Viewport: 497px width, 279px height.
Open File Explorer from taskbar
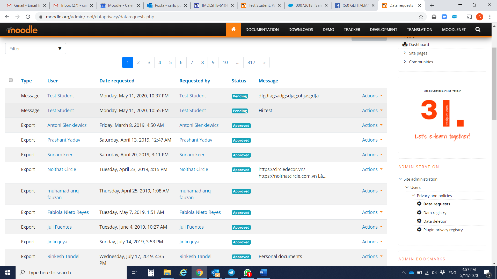pos(167,273)
